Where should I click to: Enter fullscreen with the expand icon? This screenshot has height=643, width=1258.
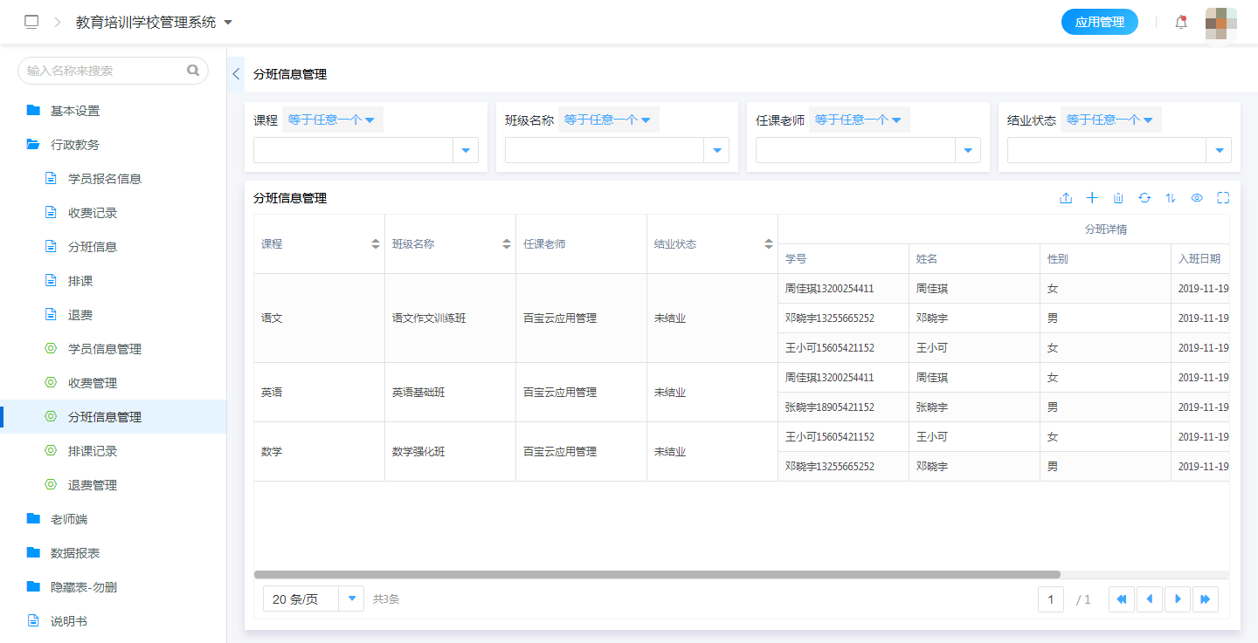point(1223,198)
